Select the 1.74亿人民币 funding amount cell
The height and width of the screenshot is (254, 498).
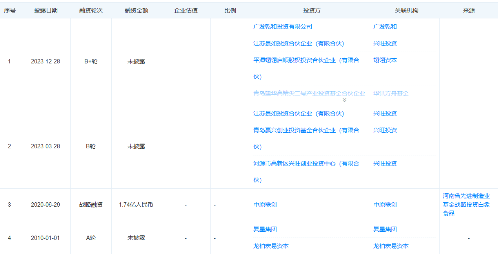pyautogui.click(x=136, y=205)
